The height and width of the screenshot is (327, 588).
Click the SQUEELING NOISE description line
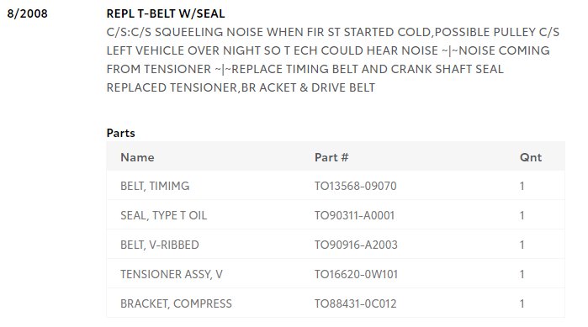tap(332, 32)
